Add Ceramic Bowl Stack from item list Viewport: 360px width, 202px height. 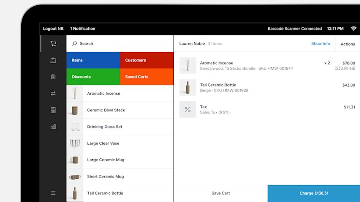tap(120, 110)
